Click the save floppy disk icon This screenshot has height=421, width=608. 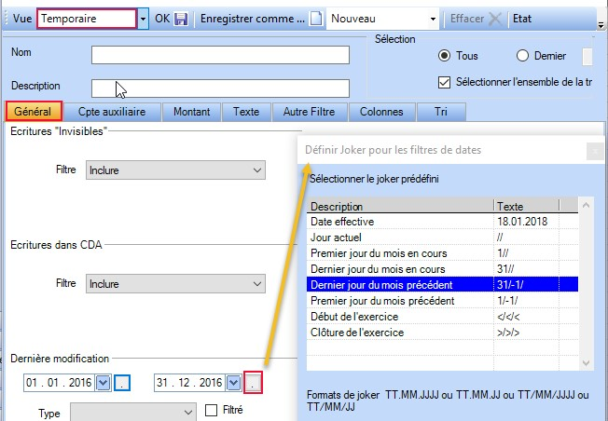click(181, 19)
